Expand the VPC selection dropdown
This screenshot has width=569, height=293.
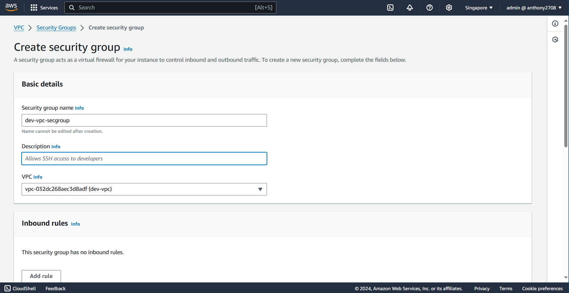pos(144,189)
